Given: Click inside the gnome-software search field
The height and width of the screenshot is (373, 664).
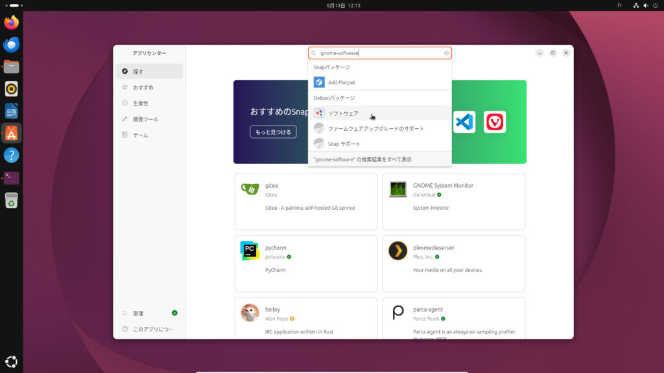Looking at the screenshot, I should [380, 53].
